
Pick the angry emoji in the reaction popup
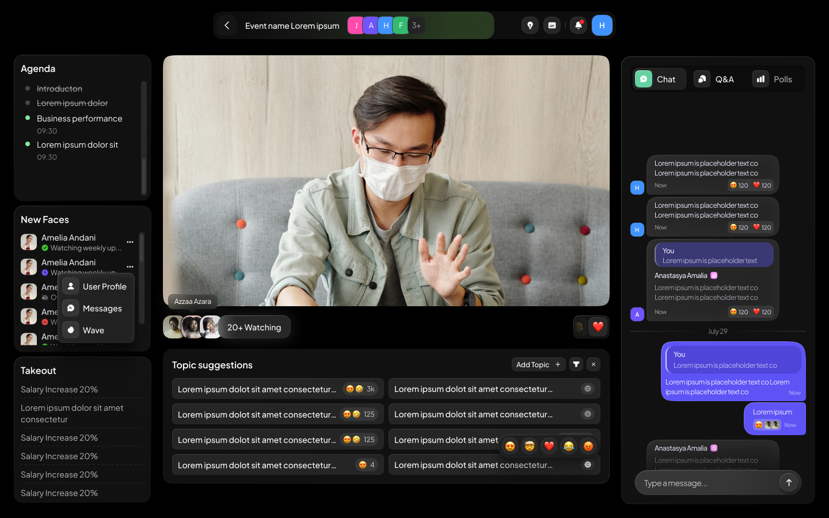click(x=588, y=446)
